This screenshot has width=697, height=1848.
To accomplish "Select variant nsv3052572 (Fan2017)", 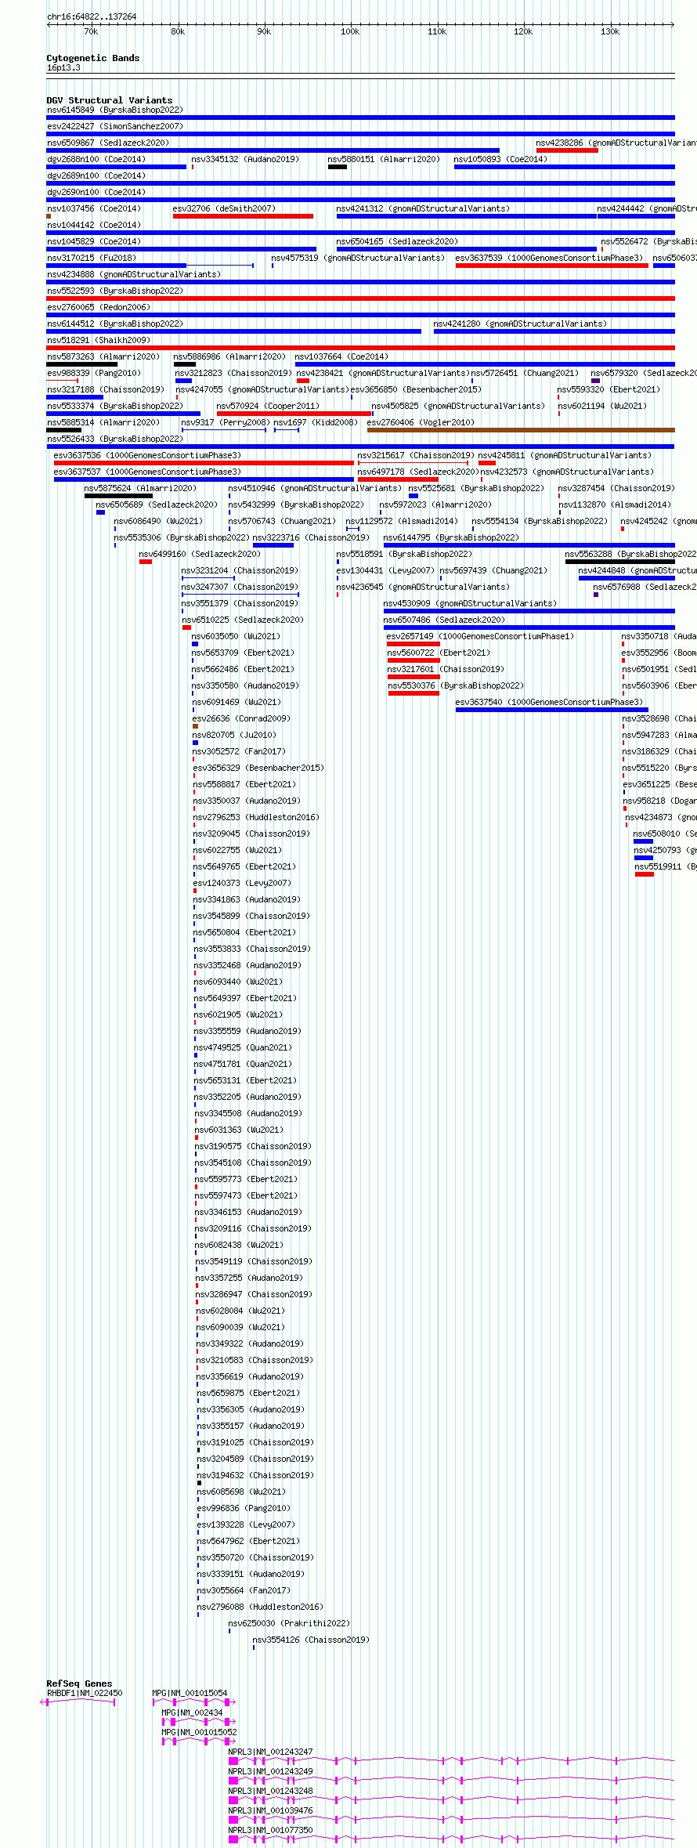I will click(239, 751).
